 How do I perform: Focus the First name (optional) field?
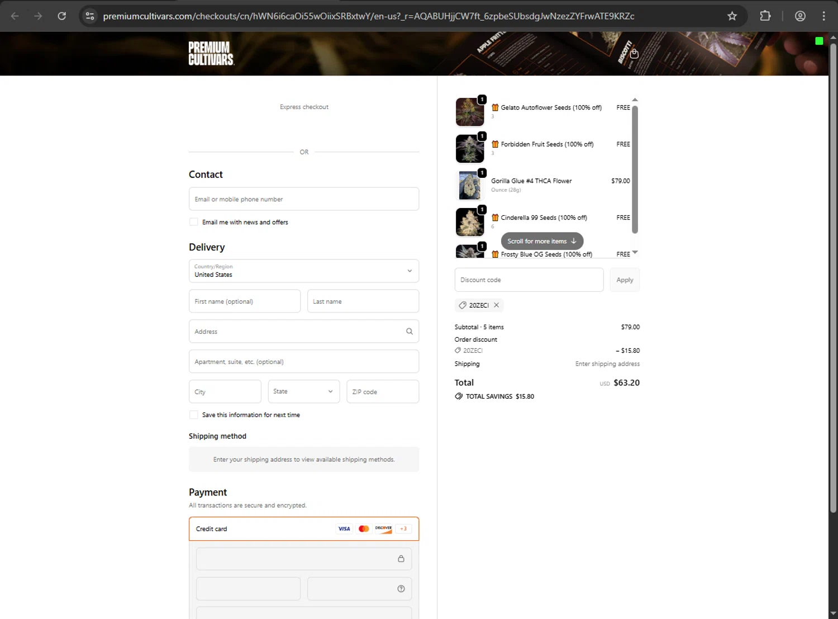(x=245, y=301)
